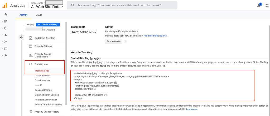Open Property Settings
The width and height of the screenshot is (270, 116).
point(43,46)
